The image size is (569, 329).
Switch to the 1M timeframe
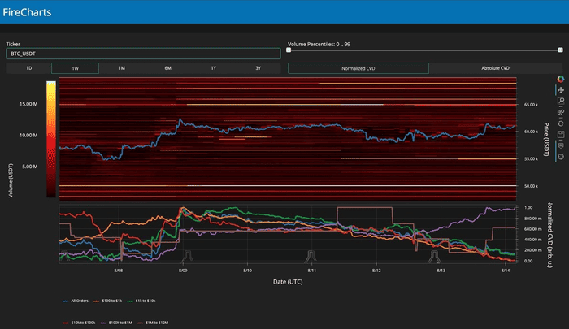click(122, 68)
